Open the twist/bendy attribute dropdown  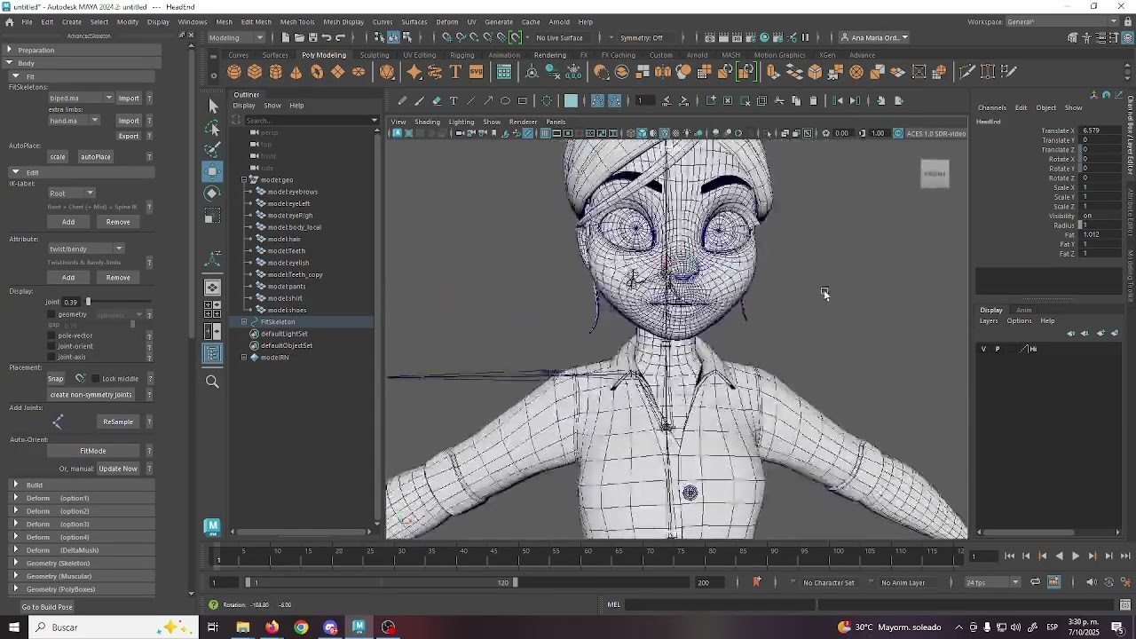[86, 248]
